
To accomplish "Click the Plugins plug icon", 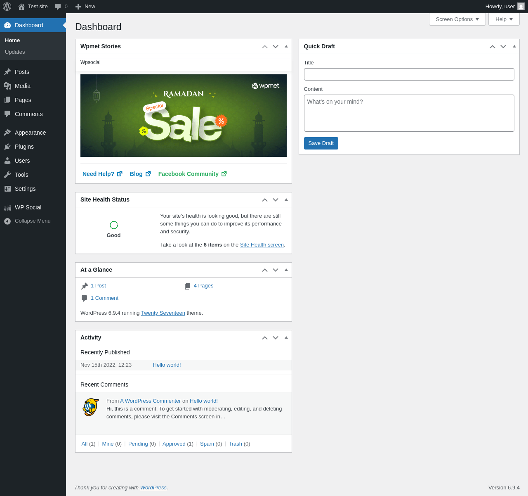I will 7,147.
